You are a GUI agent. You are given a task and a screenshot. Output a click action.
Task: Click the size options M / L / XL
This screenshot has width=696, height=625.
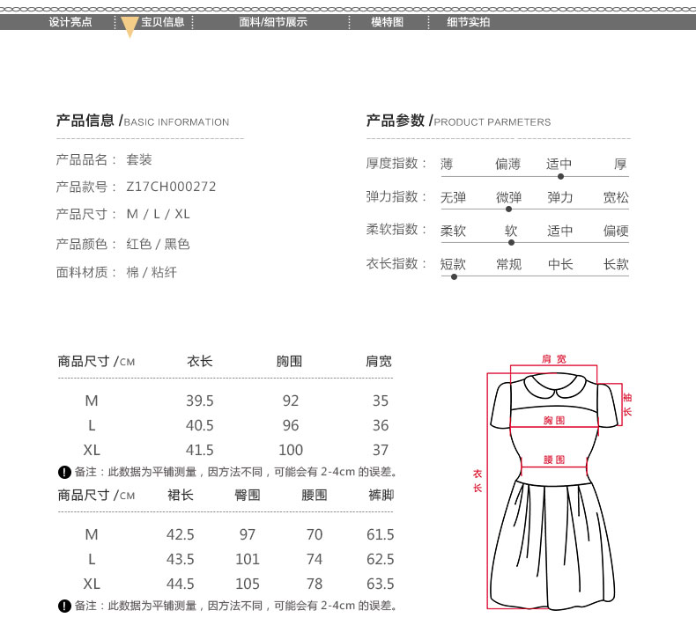(158, 214)
